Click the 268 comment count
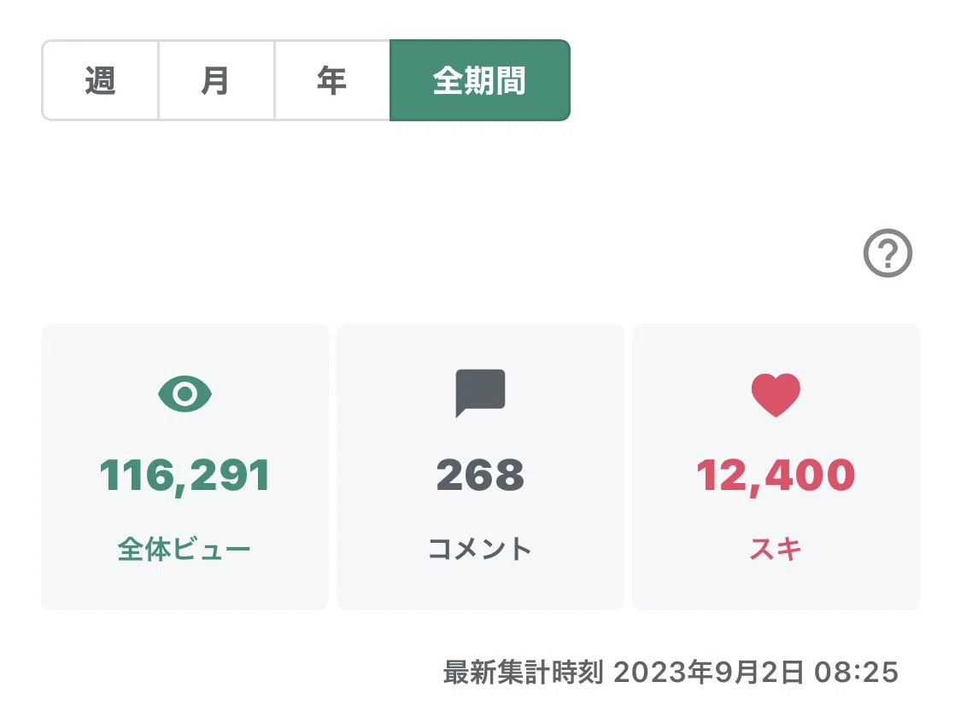This screenshot has width=961, height=711. pos(480,475)
